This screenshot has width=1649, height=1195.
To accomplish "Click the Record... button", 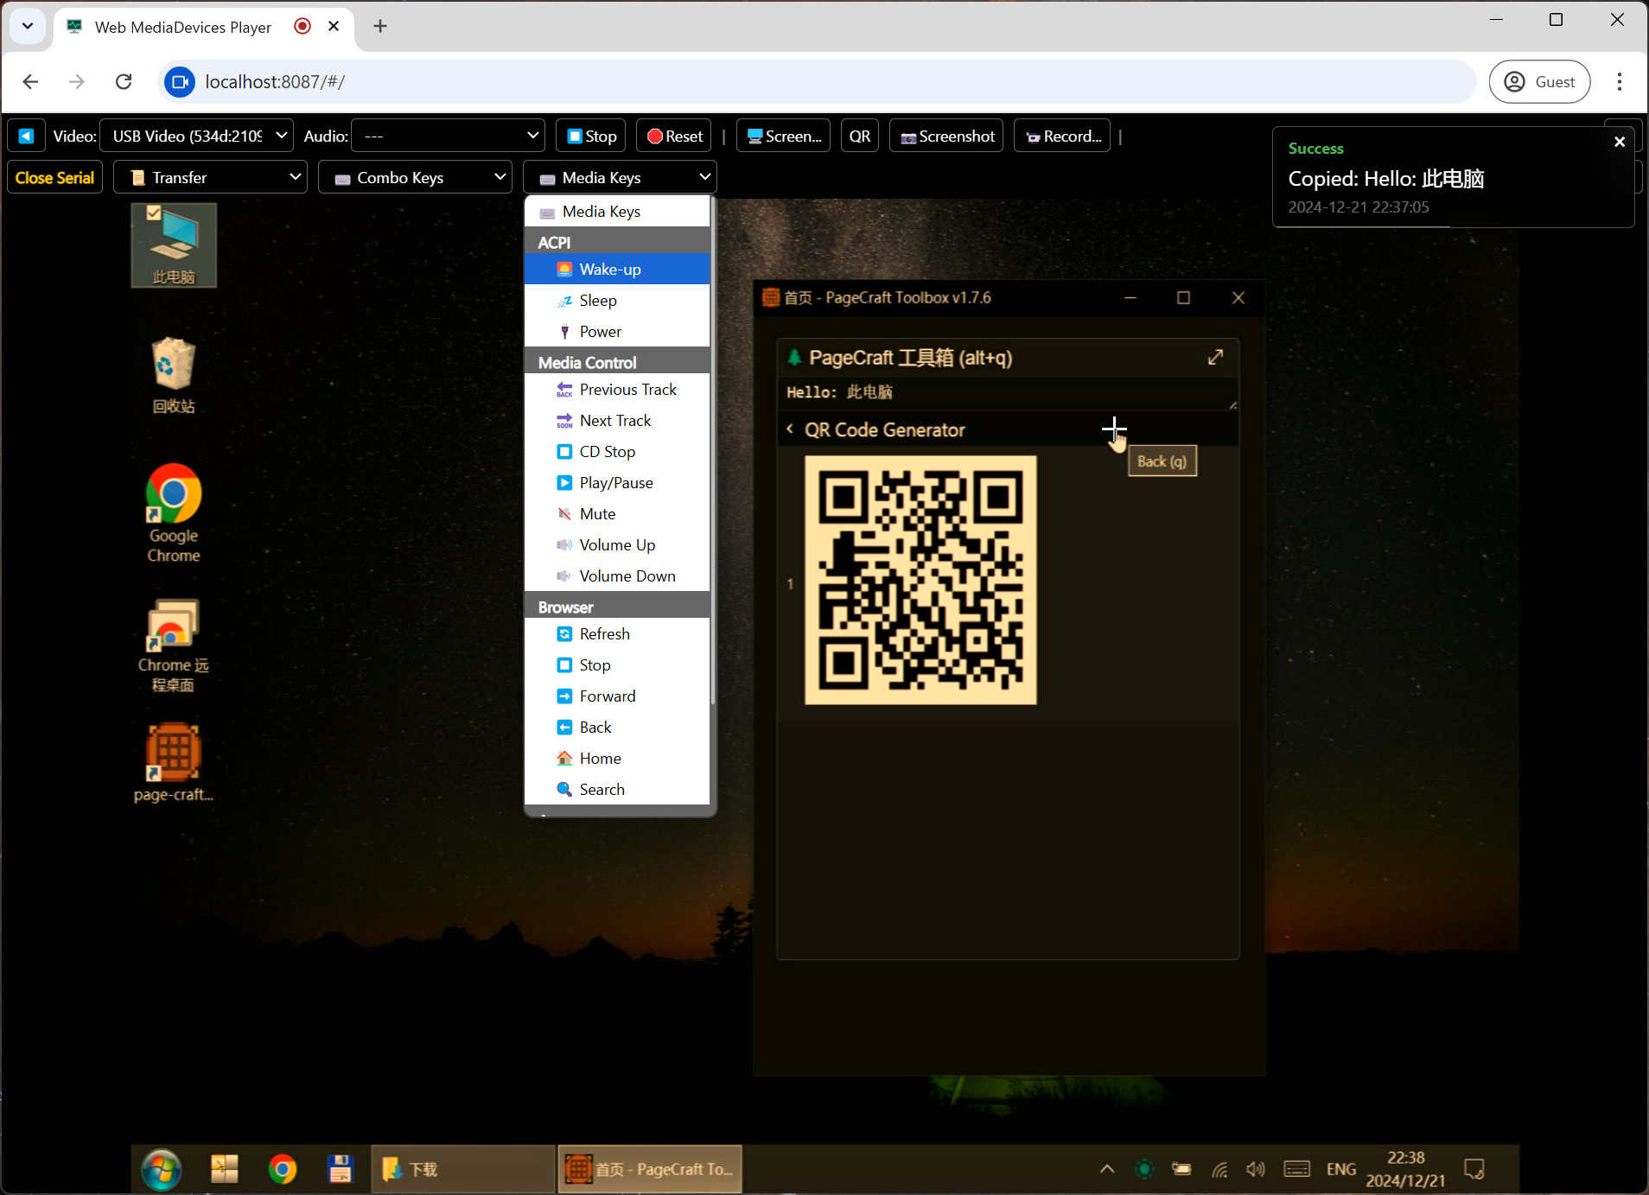I will coord(1062,136).
